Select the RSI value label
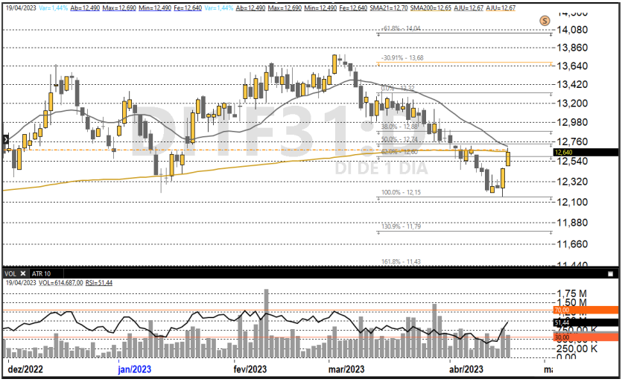 coord(92,283)
